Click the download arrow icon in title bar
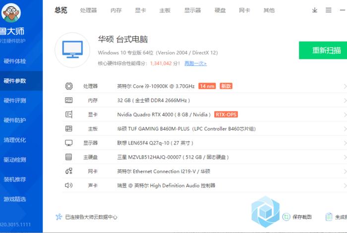The image size is (347, 233). [315, 10]
